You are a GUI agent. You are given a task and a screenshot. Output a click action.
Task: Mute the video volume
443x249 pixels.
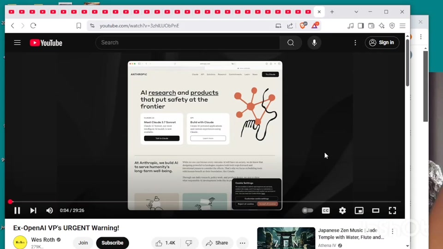[x=49, y=210]
